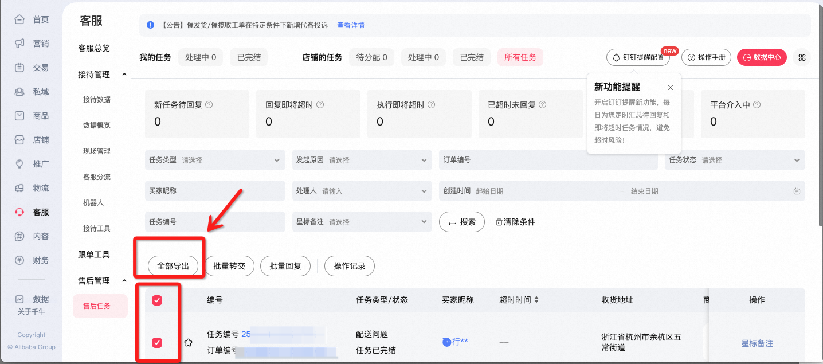Viewport: 823px width, 364px height.
Task: Open the 数据中心 button
Action: pyautogui.click(x=762, y=57)
